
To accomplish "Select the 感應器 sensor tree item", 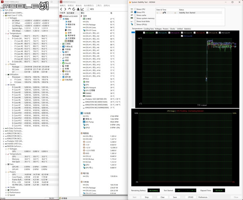I will (69, 41).
